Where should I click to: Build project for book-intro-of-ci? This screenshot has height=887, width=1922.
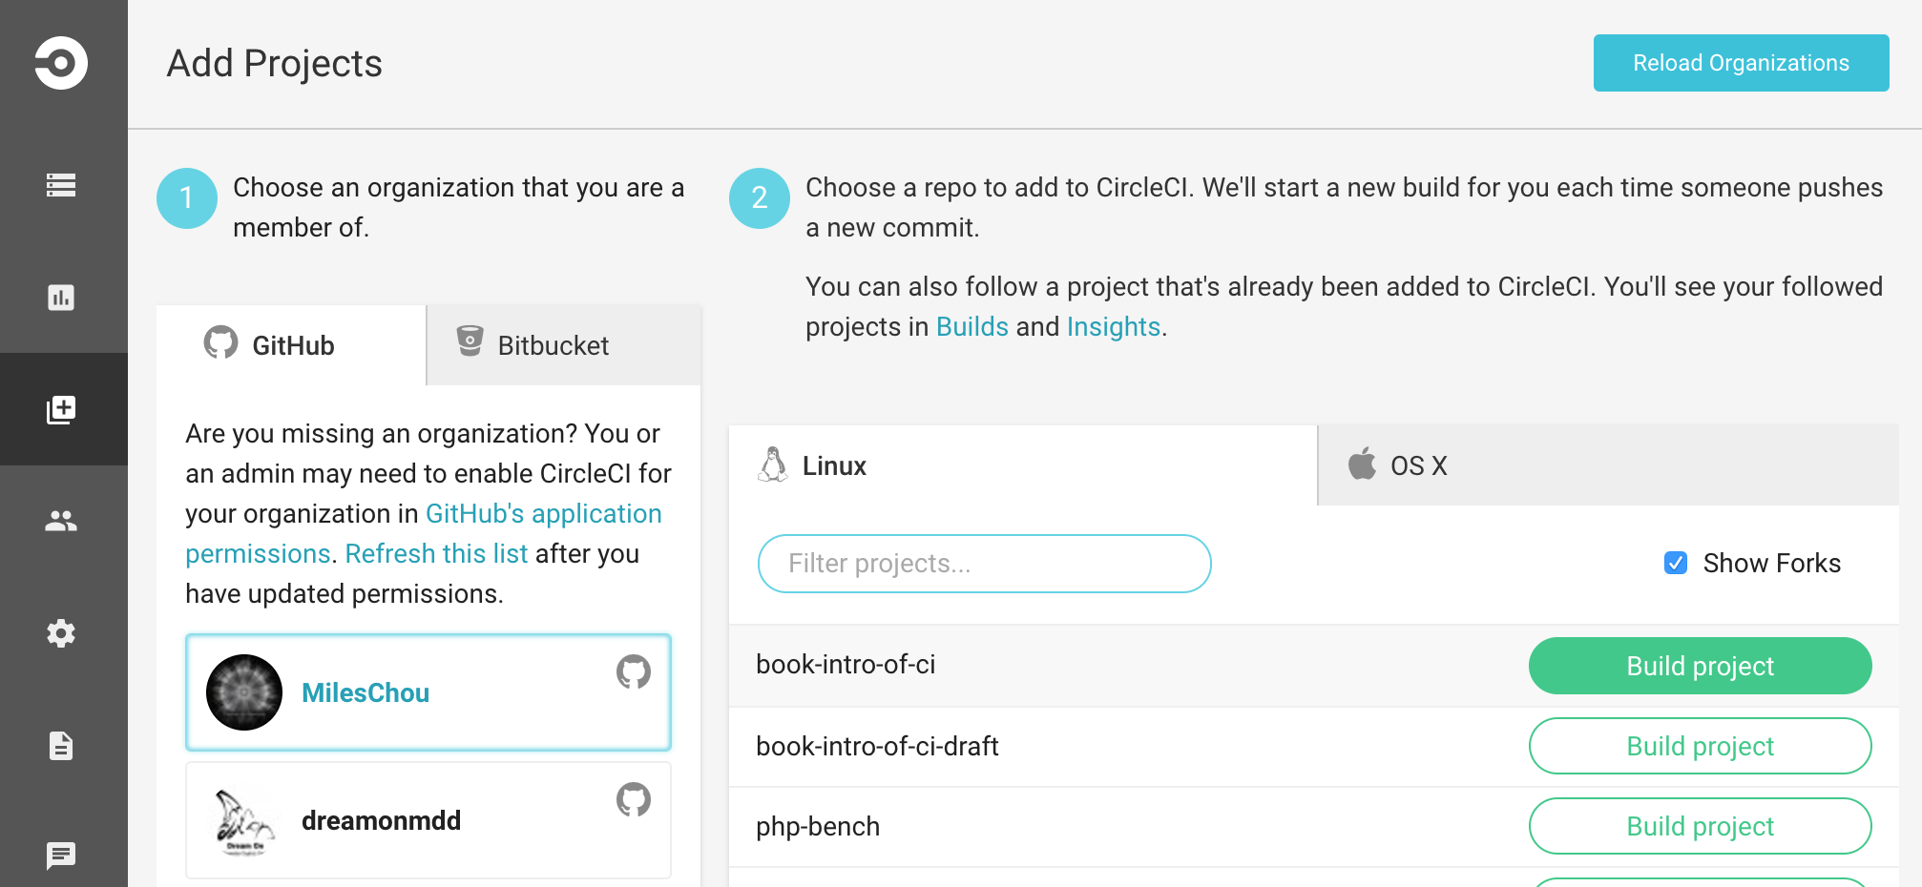[1700, 666]
